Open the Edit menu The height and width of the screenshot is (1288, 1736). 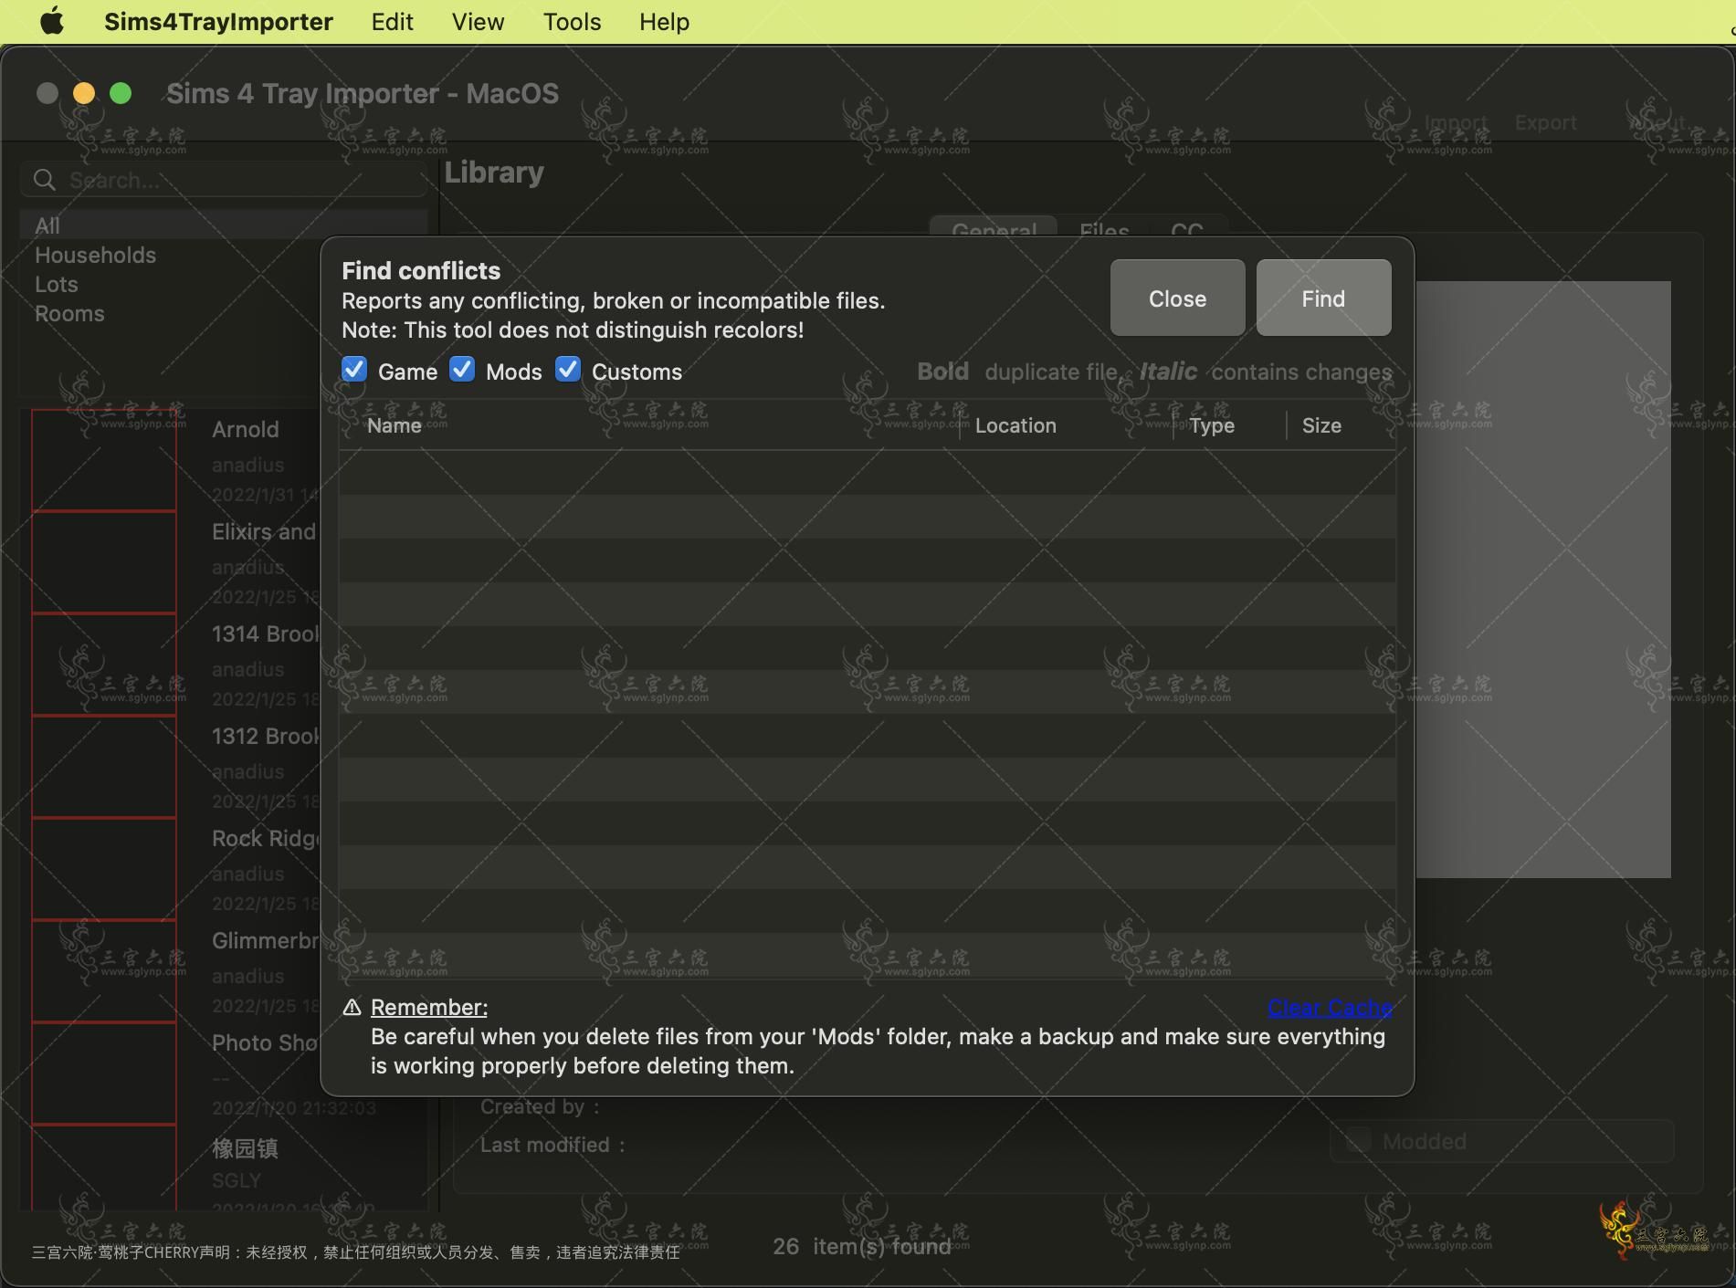coord(392,21)
